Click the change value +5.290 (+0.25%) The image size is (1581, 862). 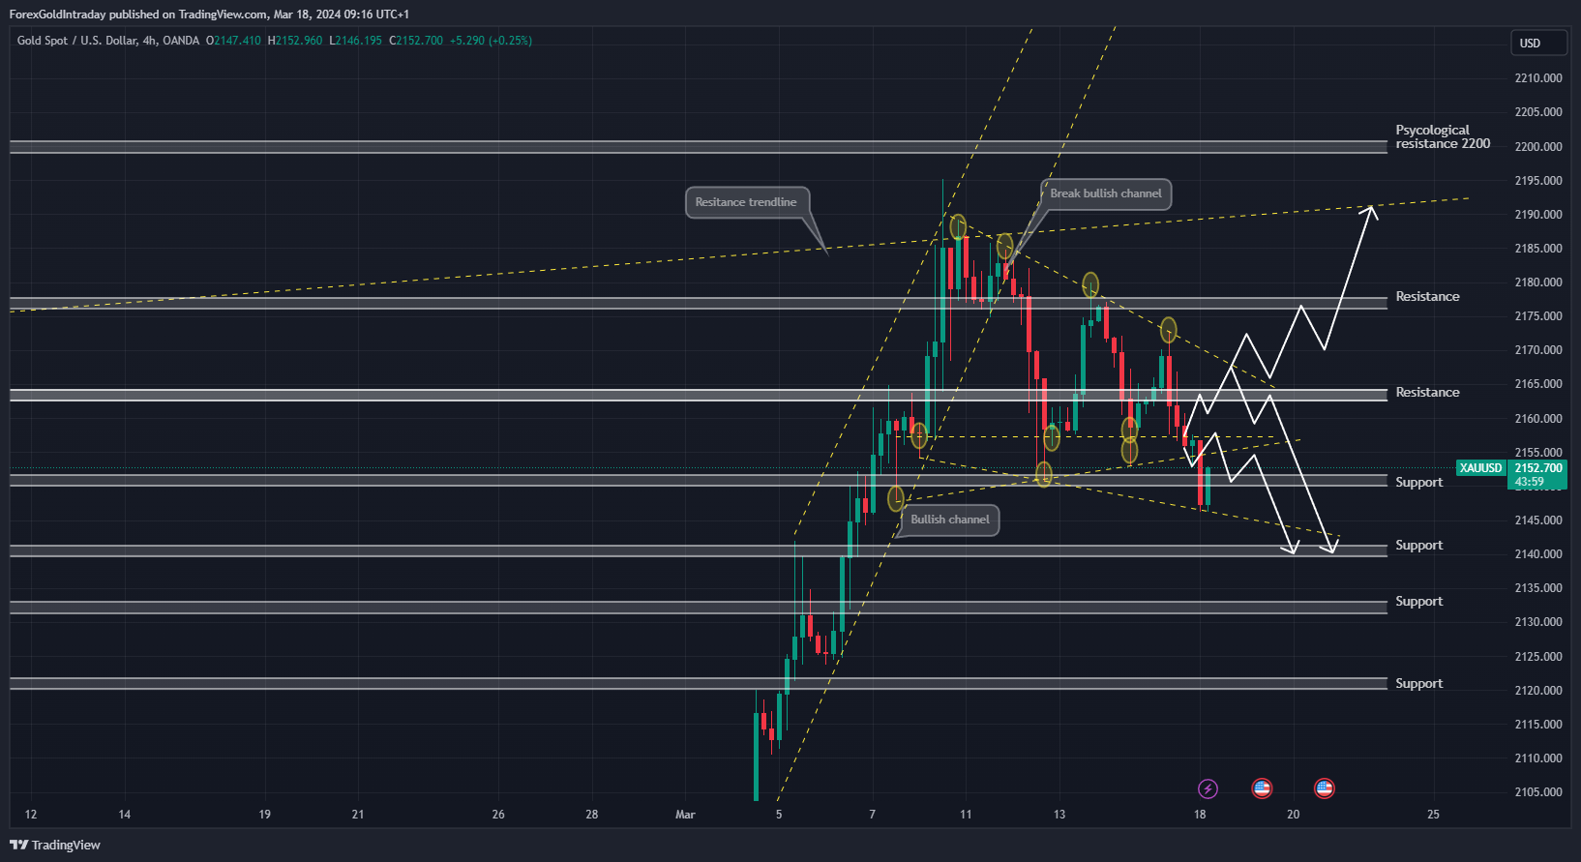491,41
